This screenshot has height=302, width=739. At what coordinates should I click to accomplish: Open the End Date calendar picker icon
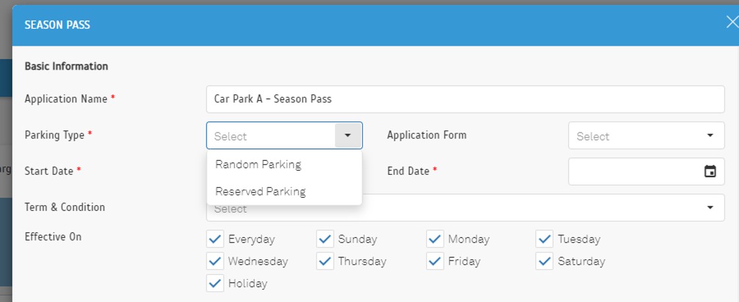[710, 171]
